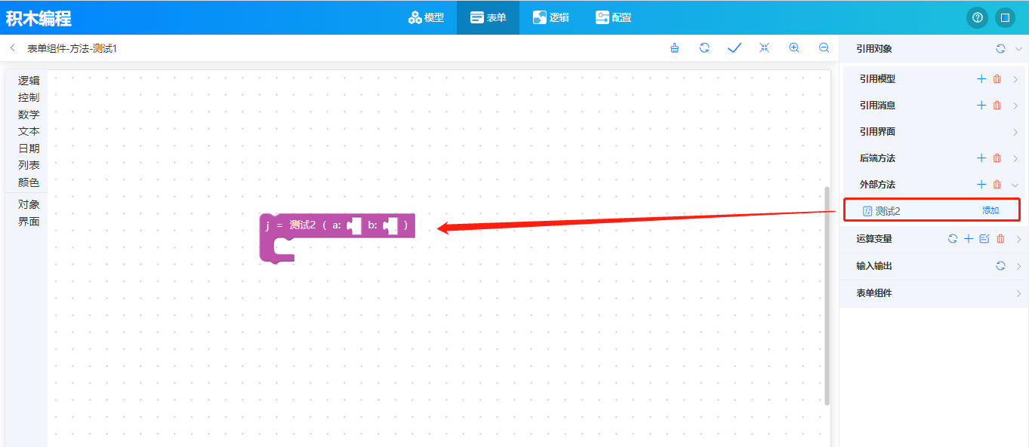Open the 日期 block category
The image size is (1029, 447).
click(29, 148)
